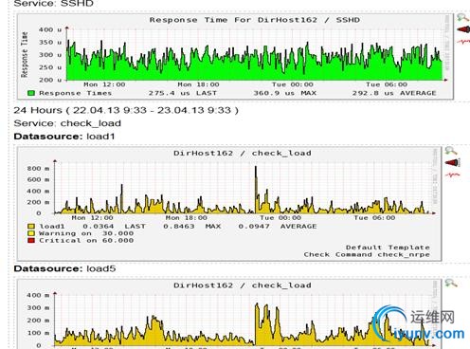Click the magnifier zoom icon beside load5 graph
This screenshot has width=470, height=349.
pos(451,283)
